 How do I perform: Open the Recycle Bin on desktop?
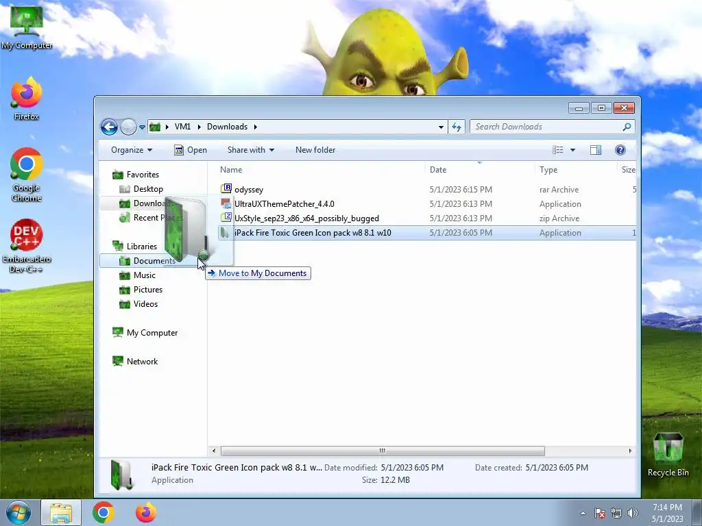(x=668, y=455)
